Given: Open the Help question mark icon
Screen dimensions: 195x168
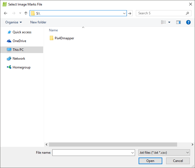Looking at the screenshot, I should [x=188, y=22].
